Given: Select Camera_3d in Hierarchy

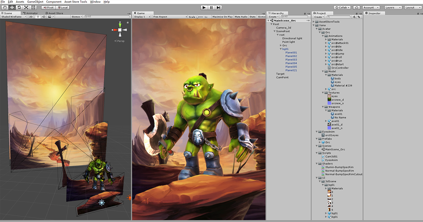Looking at the screenshot, I should [x=284, y=28].
